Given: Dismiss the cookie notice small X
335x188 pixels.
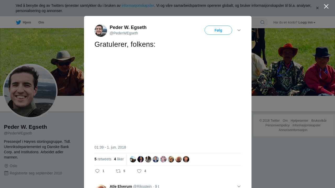Looking at the screenshot, I should (x=317, y=8).
